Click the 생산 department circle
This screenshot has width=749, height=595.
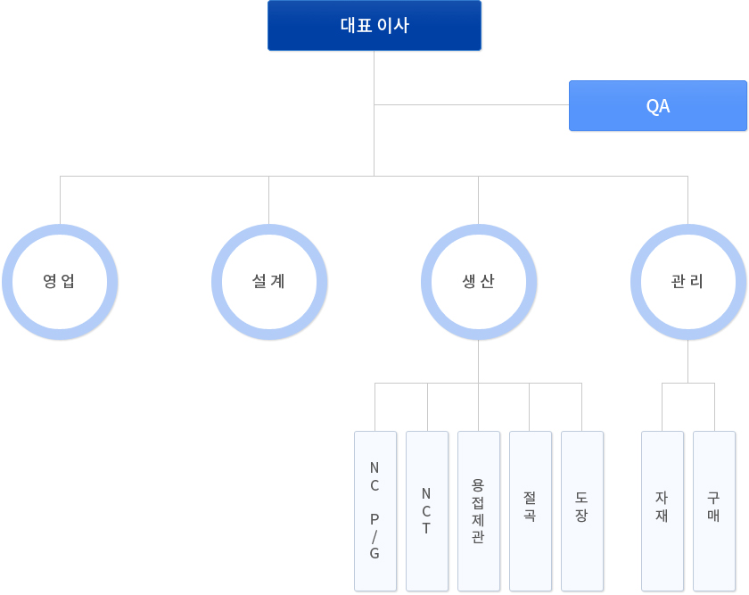(x=479, y=282)
